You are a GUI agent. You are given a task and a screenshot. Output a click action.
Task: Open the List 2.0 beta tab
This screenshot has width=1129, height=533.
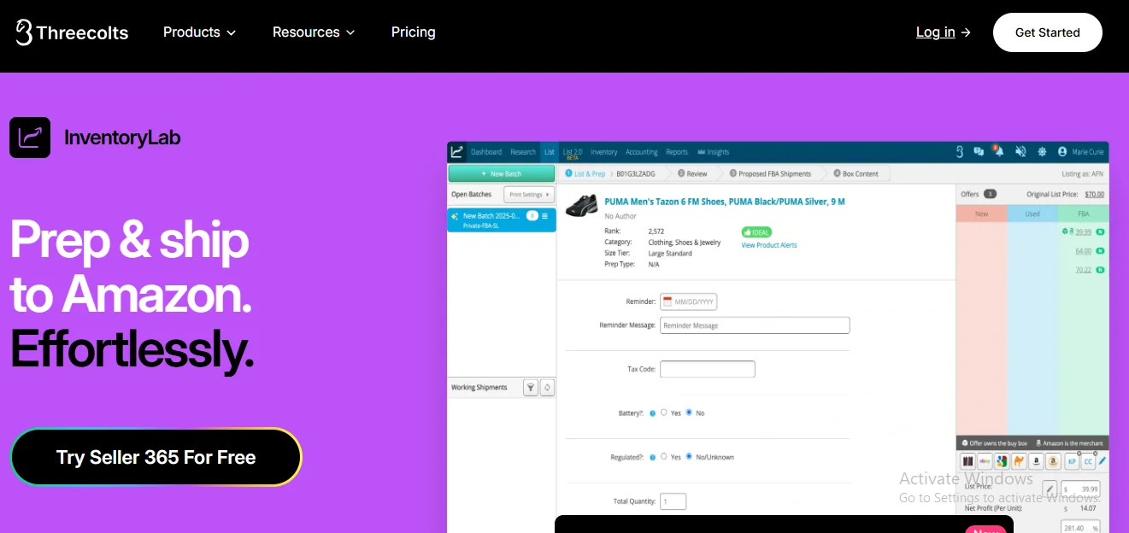coord(573,153)
